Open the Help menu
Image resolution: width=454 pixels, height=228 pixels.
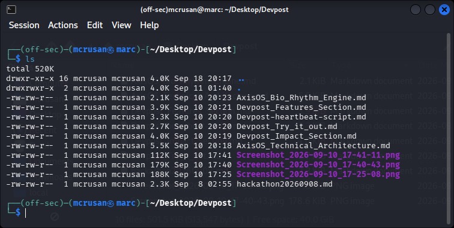(149, 25)
